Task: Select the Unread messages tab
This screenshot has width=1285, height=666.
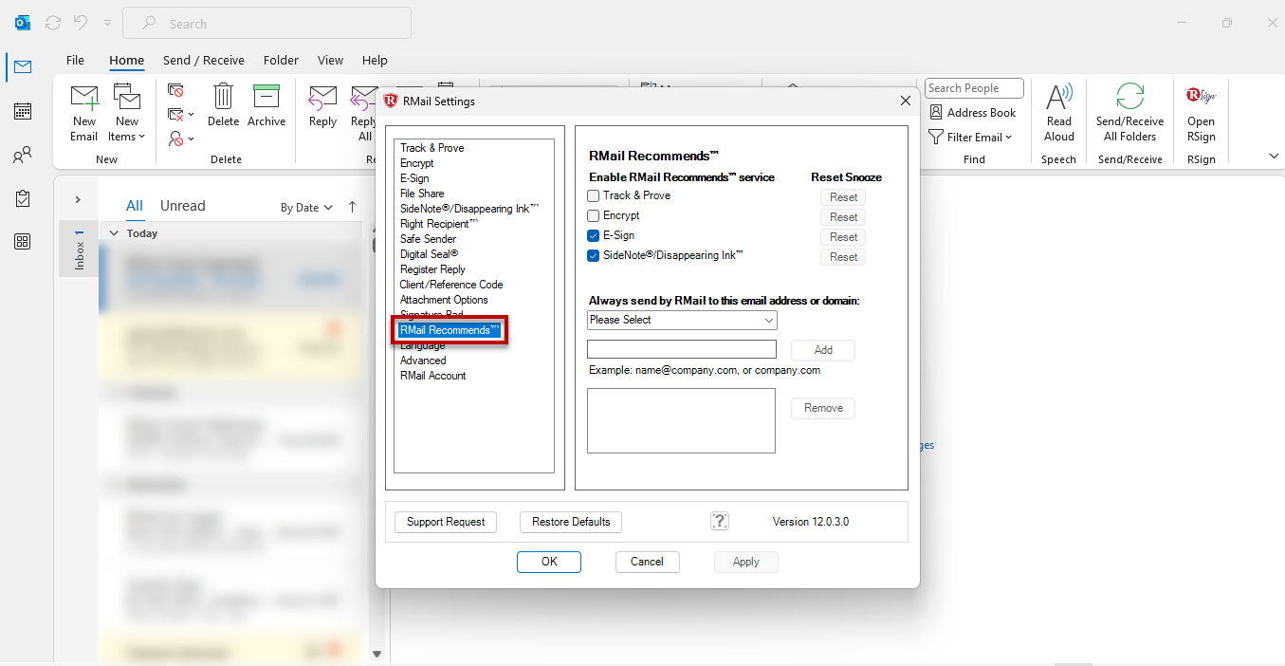Action: pos(183,206)
